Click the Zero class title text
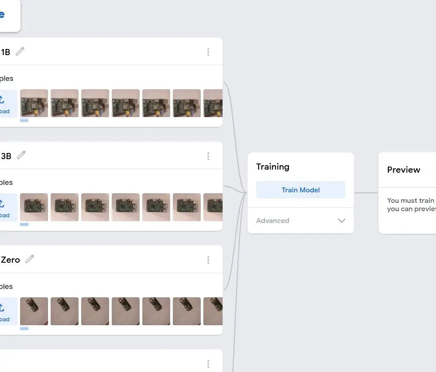This screenshot has height=372, width=436. (10, 260)
